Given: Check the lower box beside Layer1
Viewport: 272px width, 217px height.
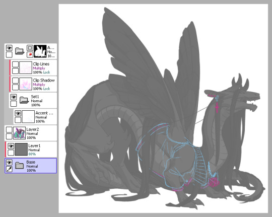Looking at the screenshot, I should point(11,153).
